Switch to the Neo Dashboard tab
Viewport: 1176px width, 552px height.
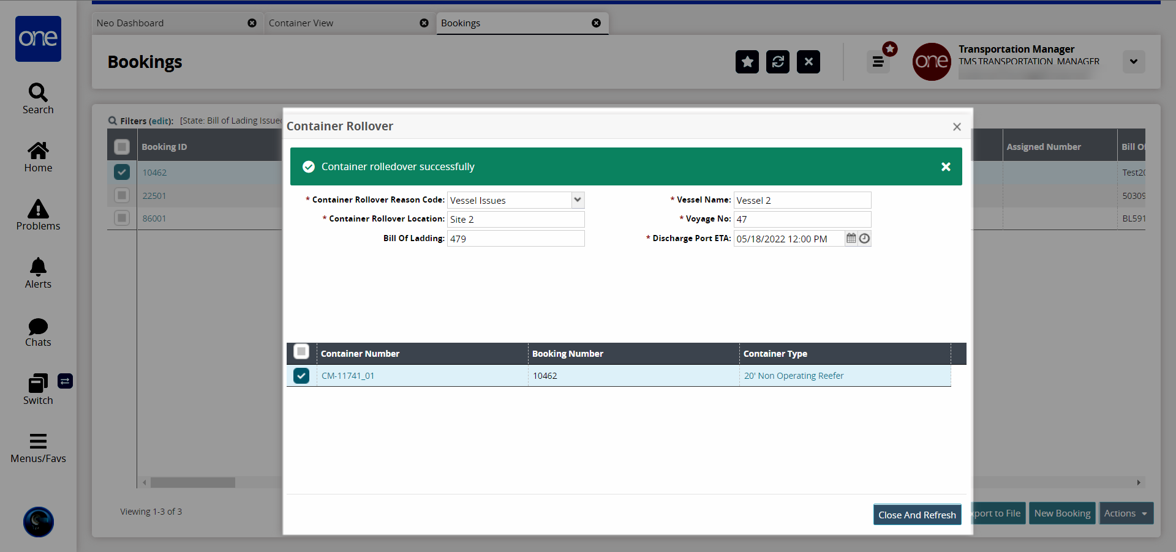click(x=130, y=23)
